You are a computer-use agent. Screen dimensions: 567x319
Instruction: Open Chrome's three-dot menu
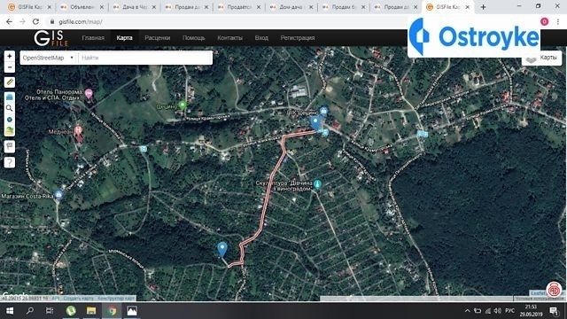pos(558,21)
